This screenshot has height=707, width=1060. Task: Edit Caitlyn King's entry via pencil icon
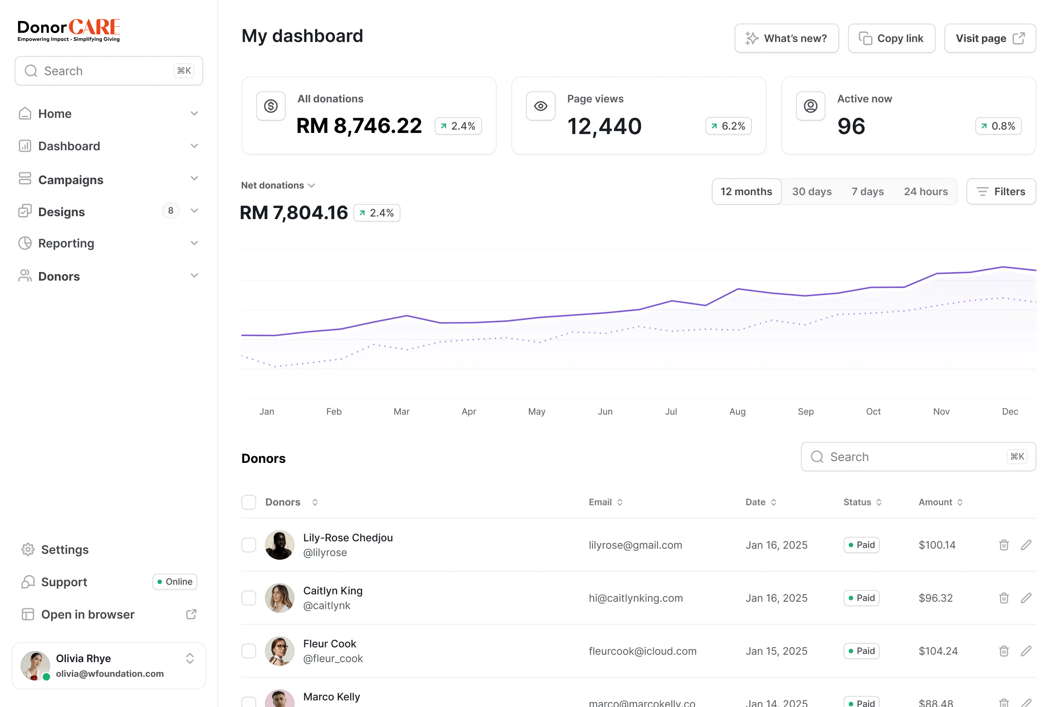click(1026, 597)
